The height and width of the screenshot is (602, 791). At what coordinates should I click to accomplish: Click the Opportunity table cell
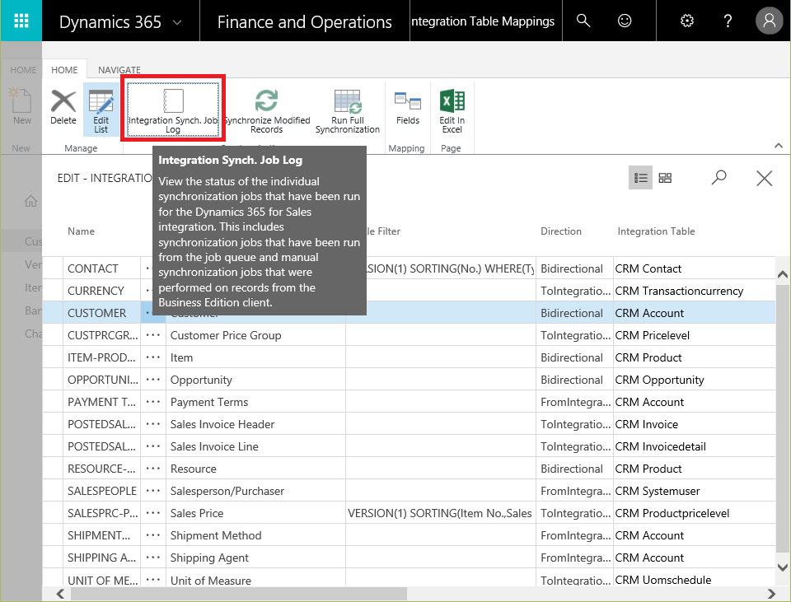tap(255, 380)
